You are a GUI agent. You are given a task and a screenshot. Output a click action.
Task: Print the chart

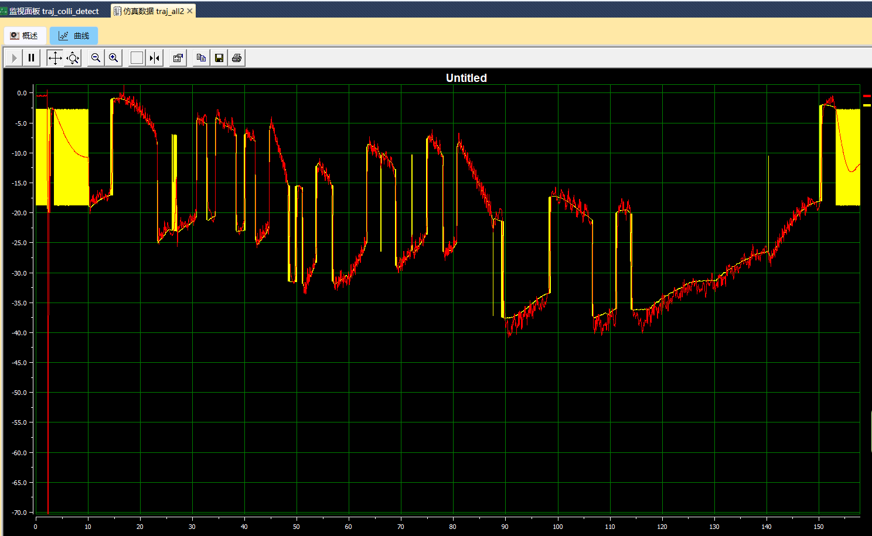[x=237, y=58]
